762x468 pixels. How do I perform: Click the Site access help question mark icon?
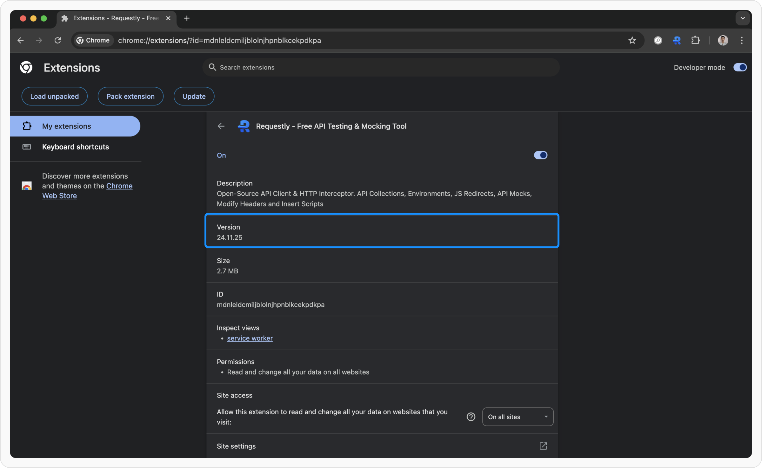(x=471, y=417)
